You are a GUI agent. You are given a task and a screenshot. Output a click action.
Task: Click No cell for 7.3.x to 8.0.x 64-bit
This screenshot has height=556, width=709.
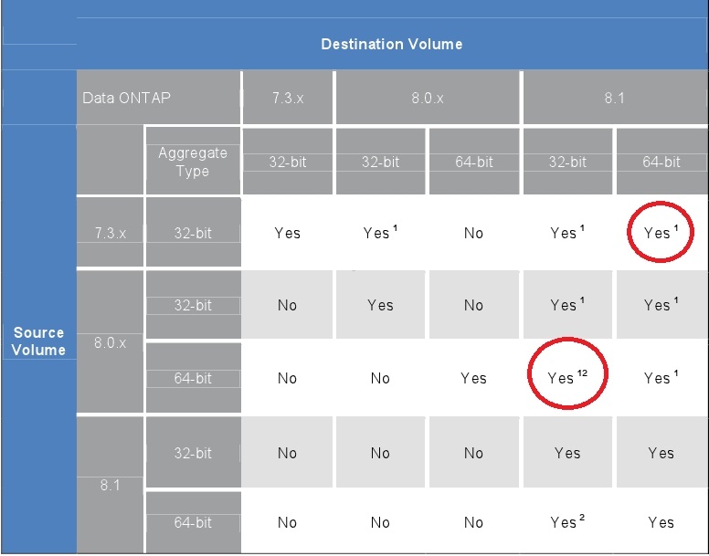point(474,233)
